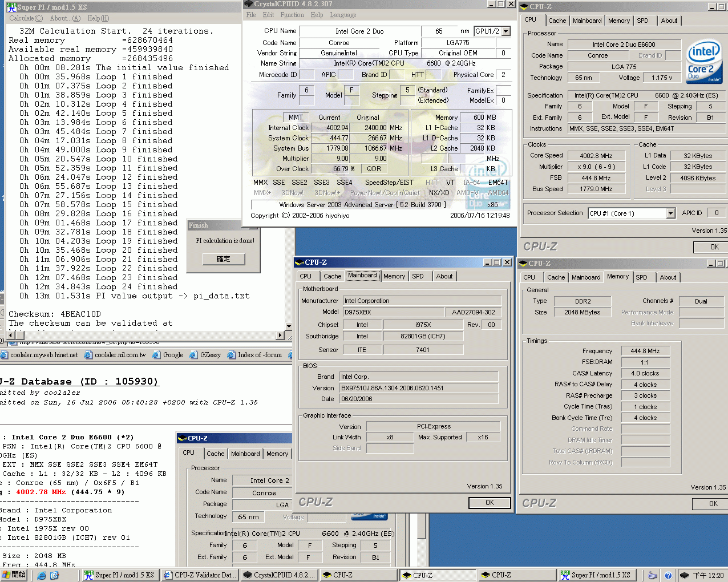Open the Processor Selection dropdown in CPU-Z
The width and height of the screenshot is (728, 582).
point(671,213)
